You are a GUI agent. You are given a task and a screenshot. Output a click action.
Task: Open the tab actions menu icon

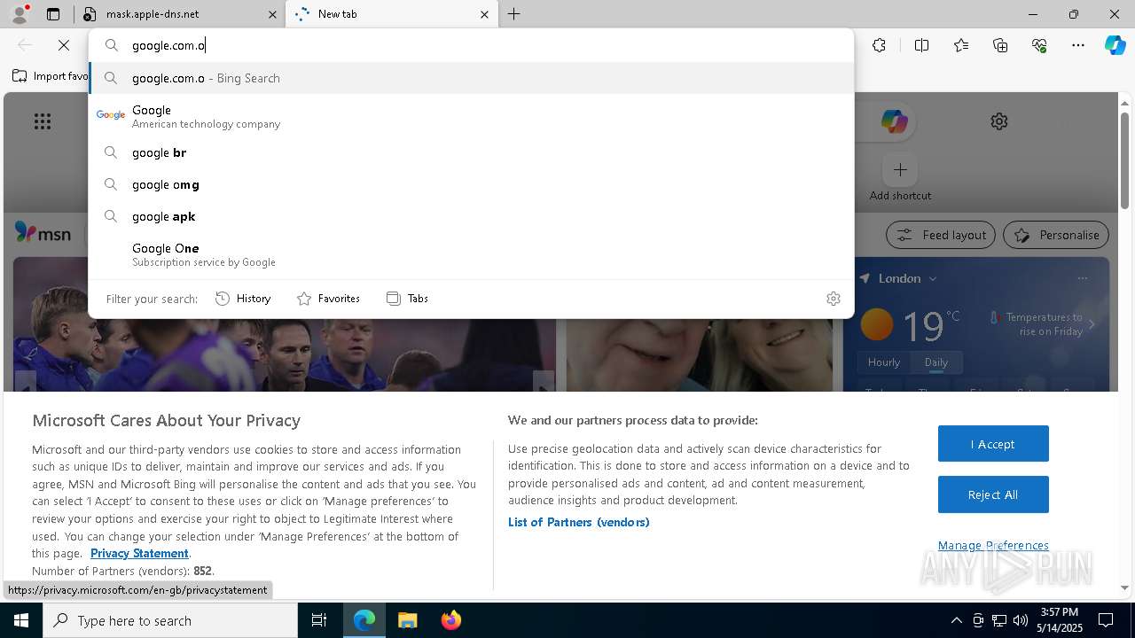click(x=53, y=14)
